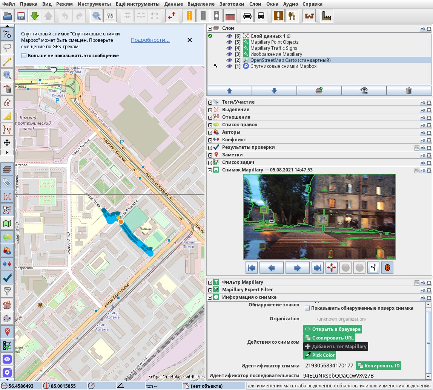
Task: Check 'Показывать обнаруженные поверх снимка' box
Action: pos(307,308)
